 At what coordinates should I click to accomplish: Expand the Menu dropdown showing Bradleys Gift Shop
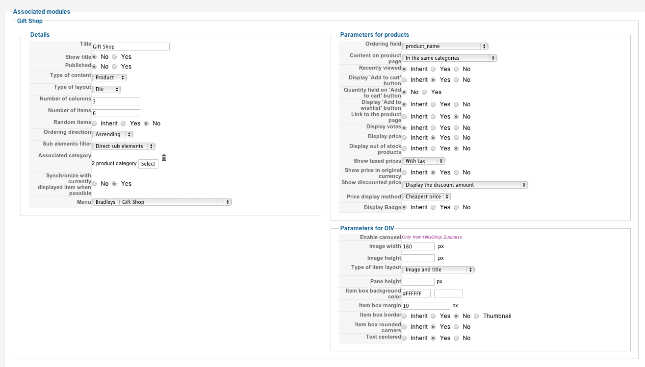click(x=161, y=202)
